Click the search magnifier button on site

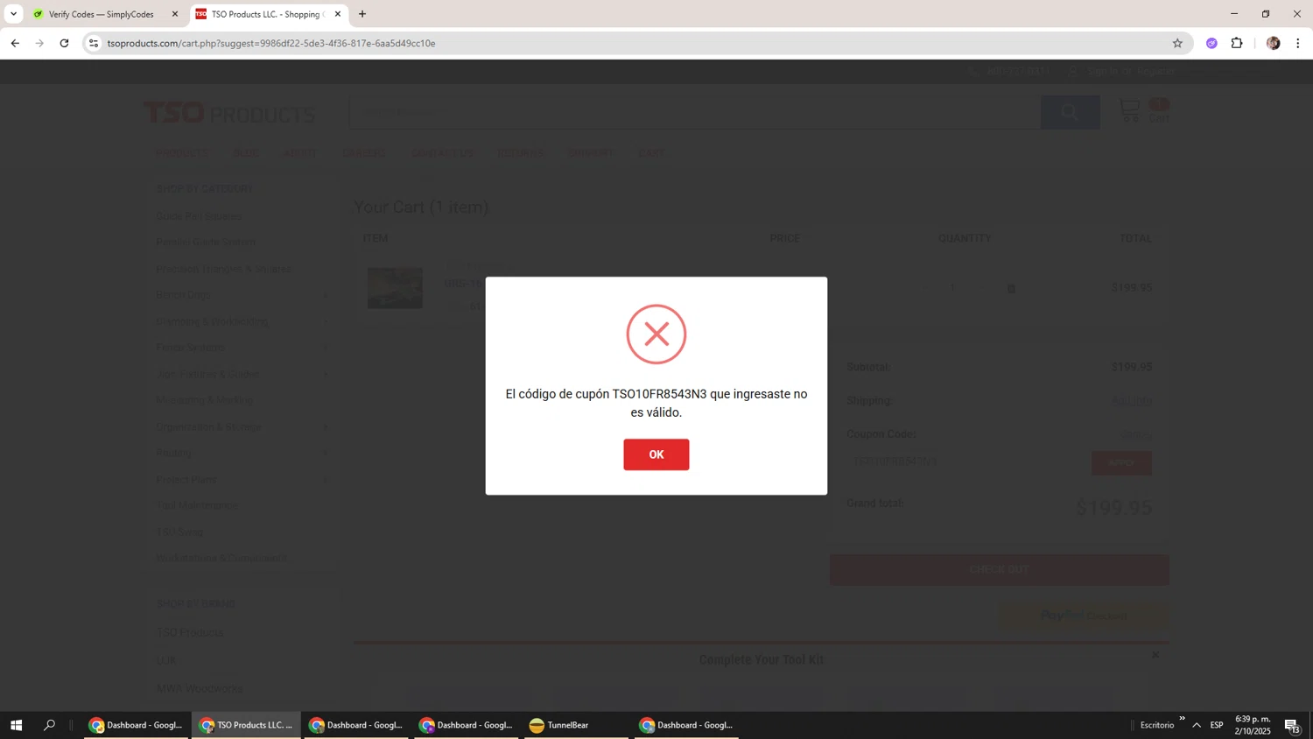click(x=1070, y=112)
